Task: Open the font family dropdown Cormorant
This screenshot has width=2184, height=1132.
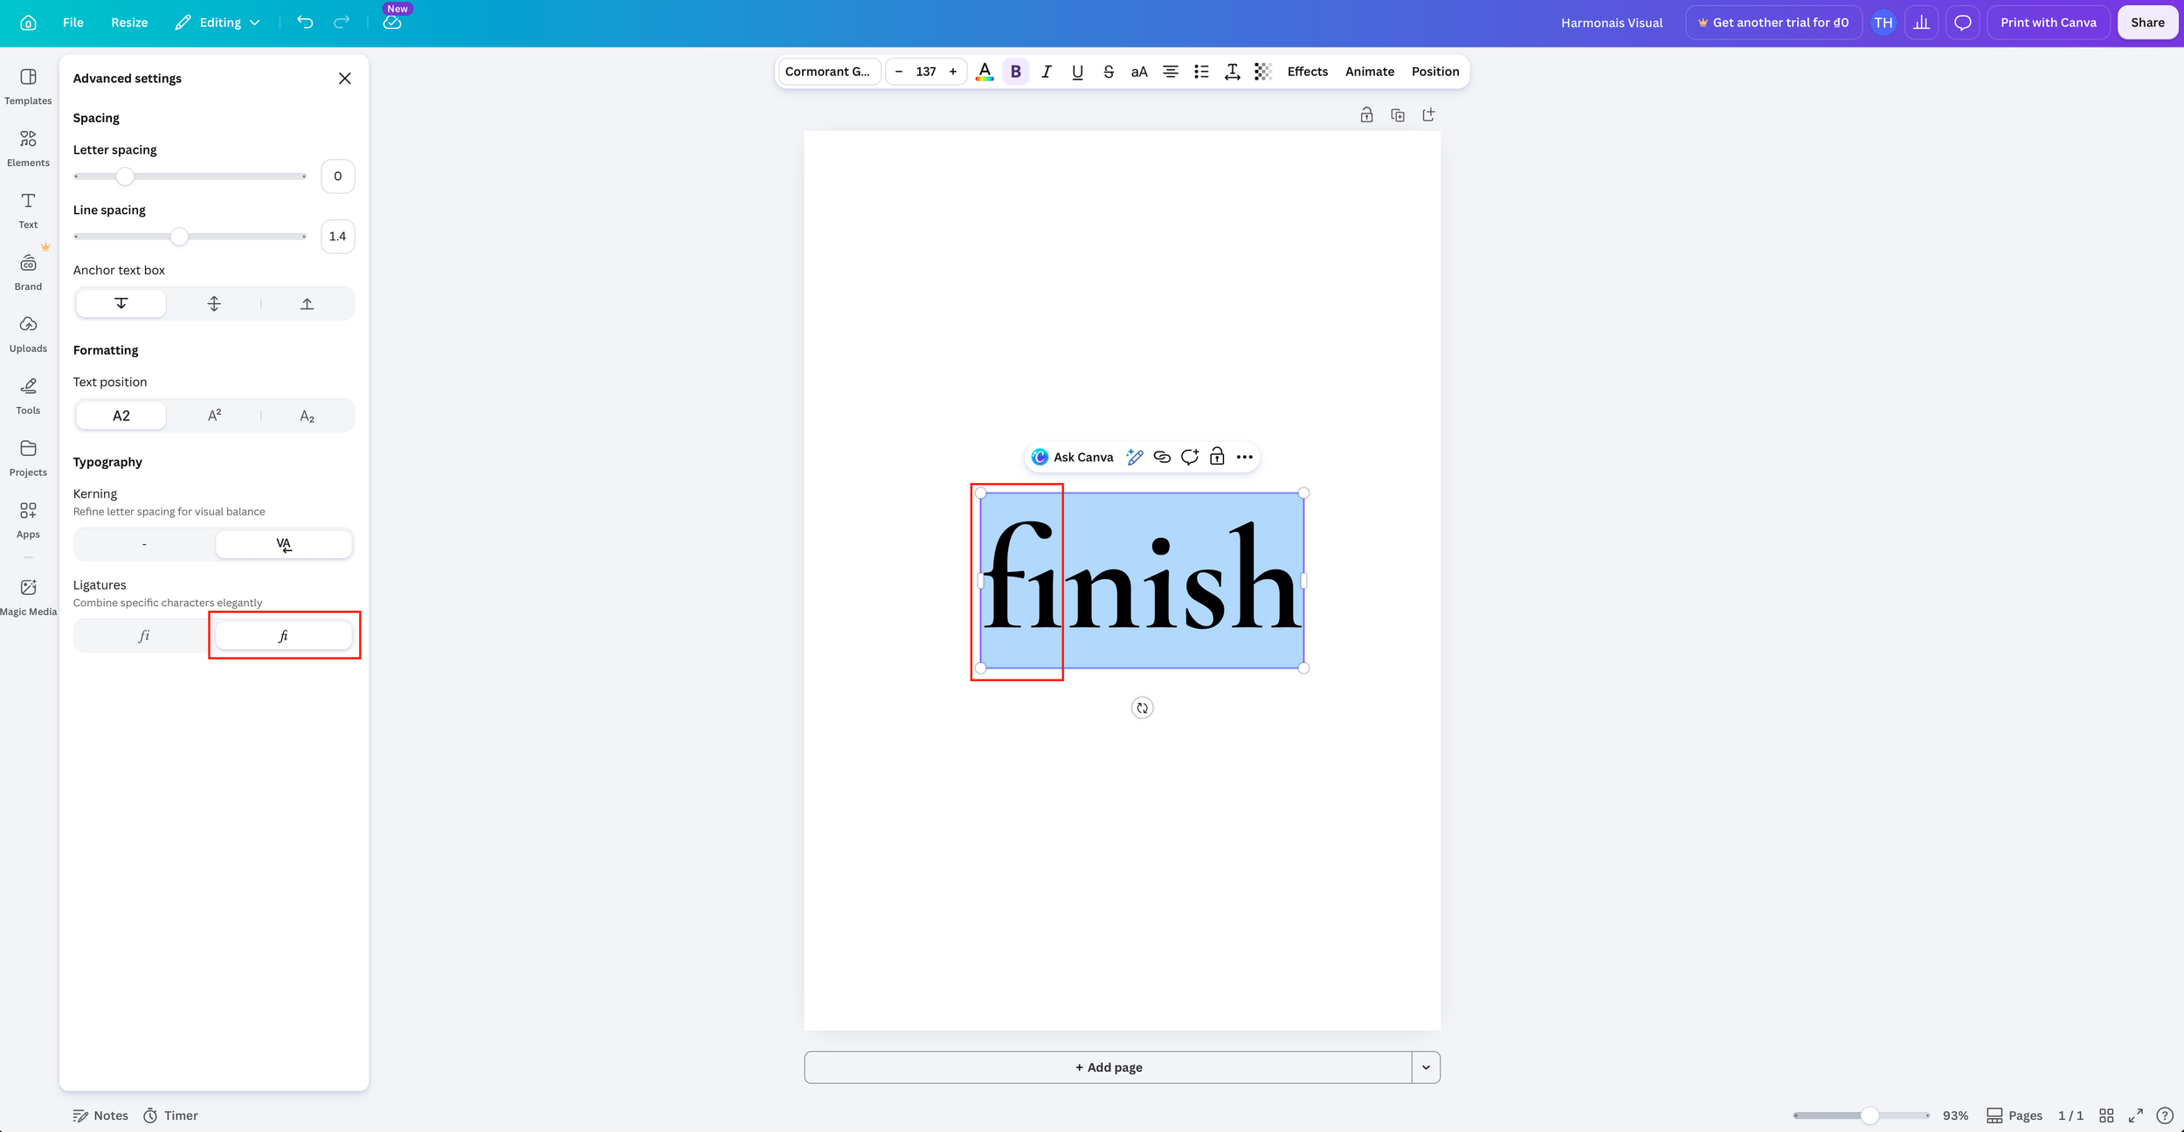Action: pos(828,72)
